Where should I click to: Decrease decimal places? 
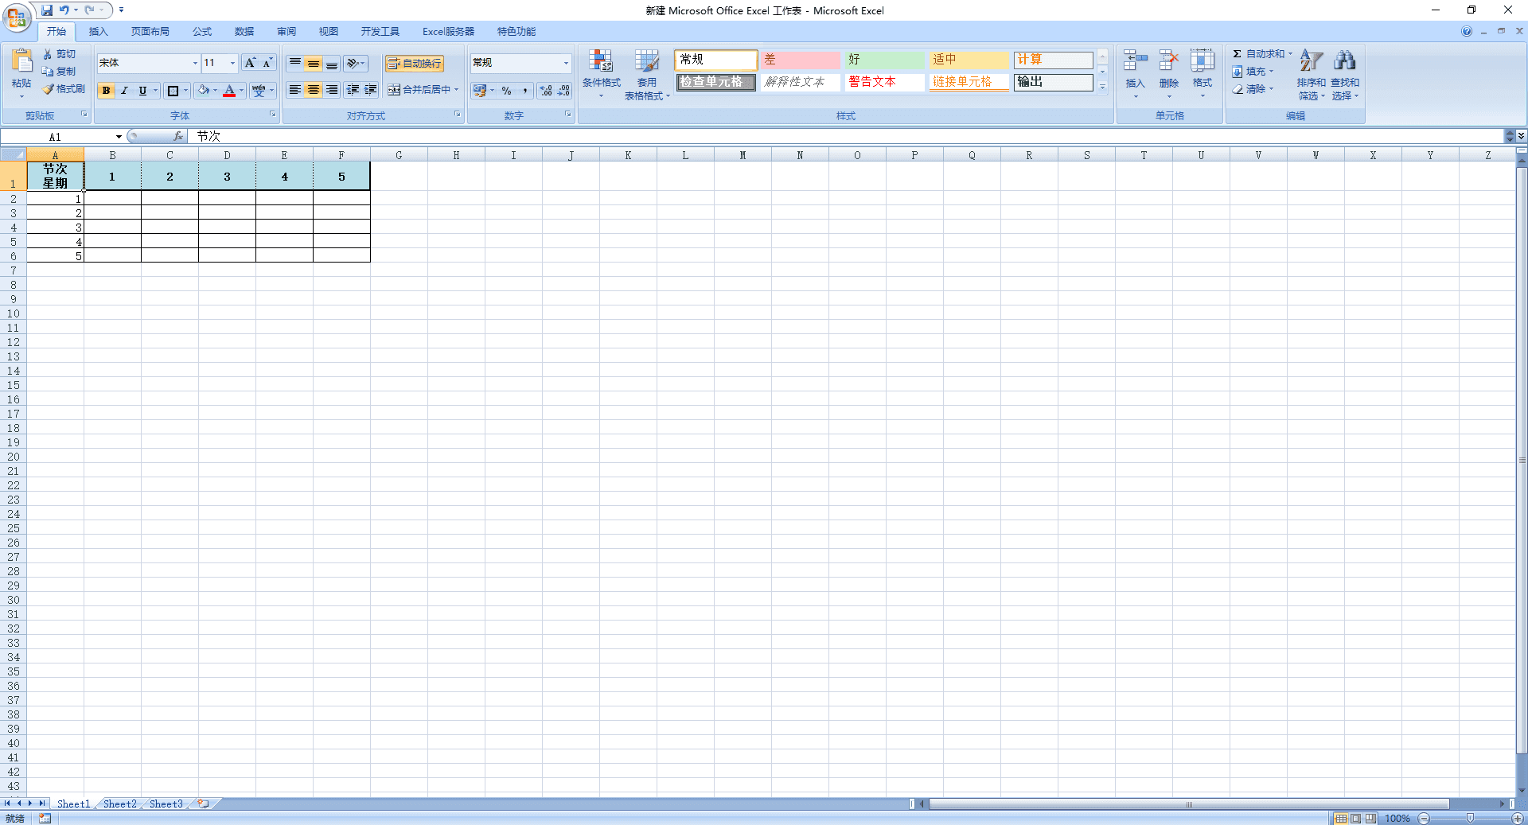coord(563,91)
